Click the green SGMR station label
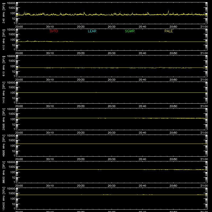Screen dimensions: 212x212 pos(130,31)
